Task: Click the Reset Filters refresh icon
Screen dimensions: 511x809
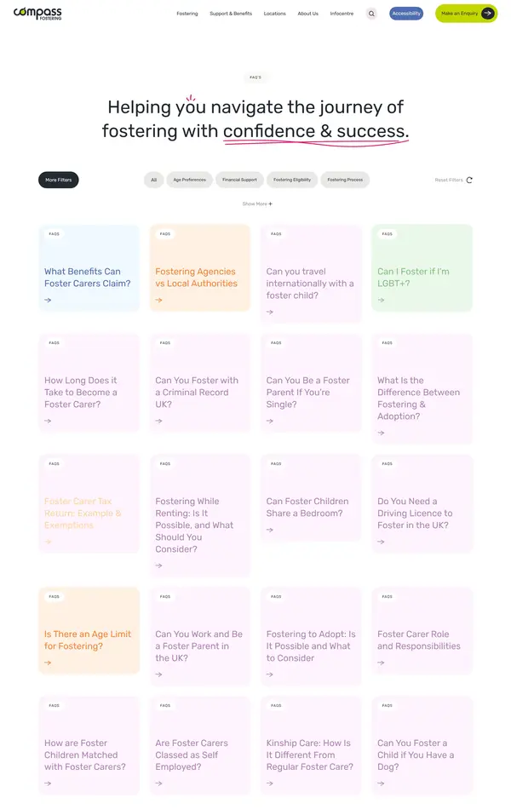Action: (x=469, y=180)
